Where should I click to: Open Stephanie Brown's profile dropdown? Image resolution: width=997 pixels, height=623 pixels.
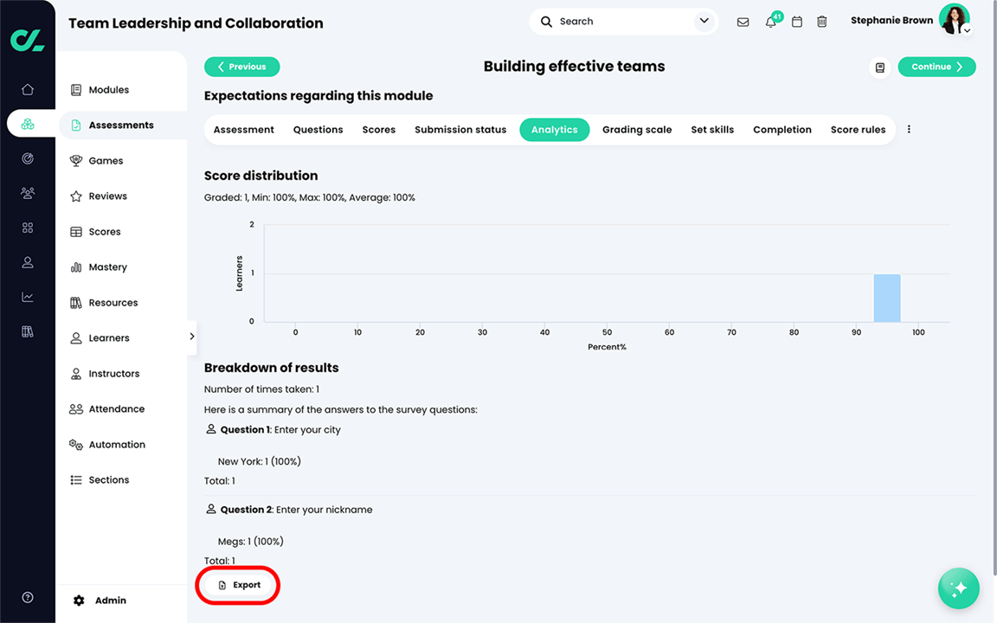point(967,30)
